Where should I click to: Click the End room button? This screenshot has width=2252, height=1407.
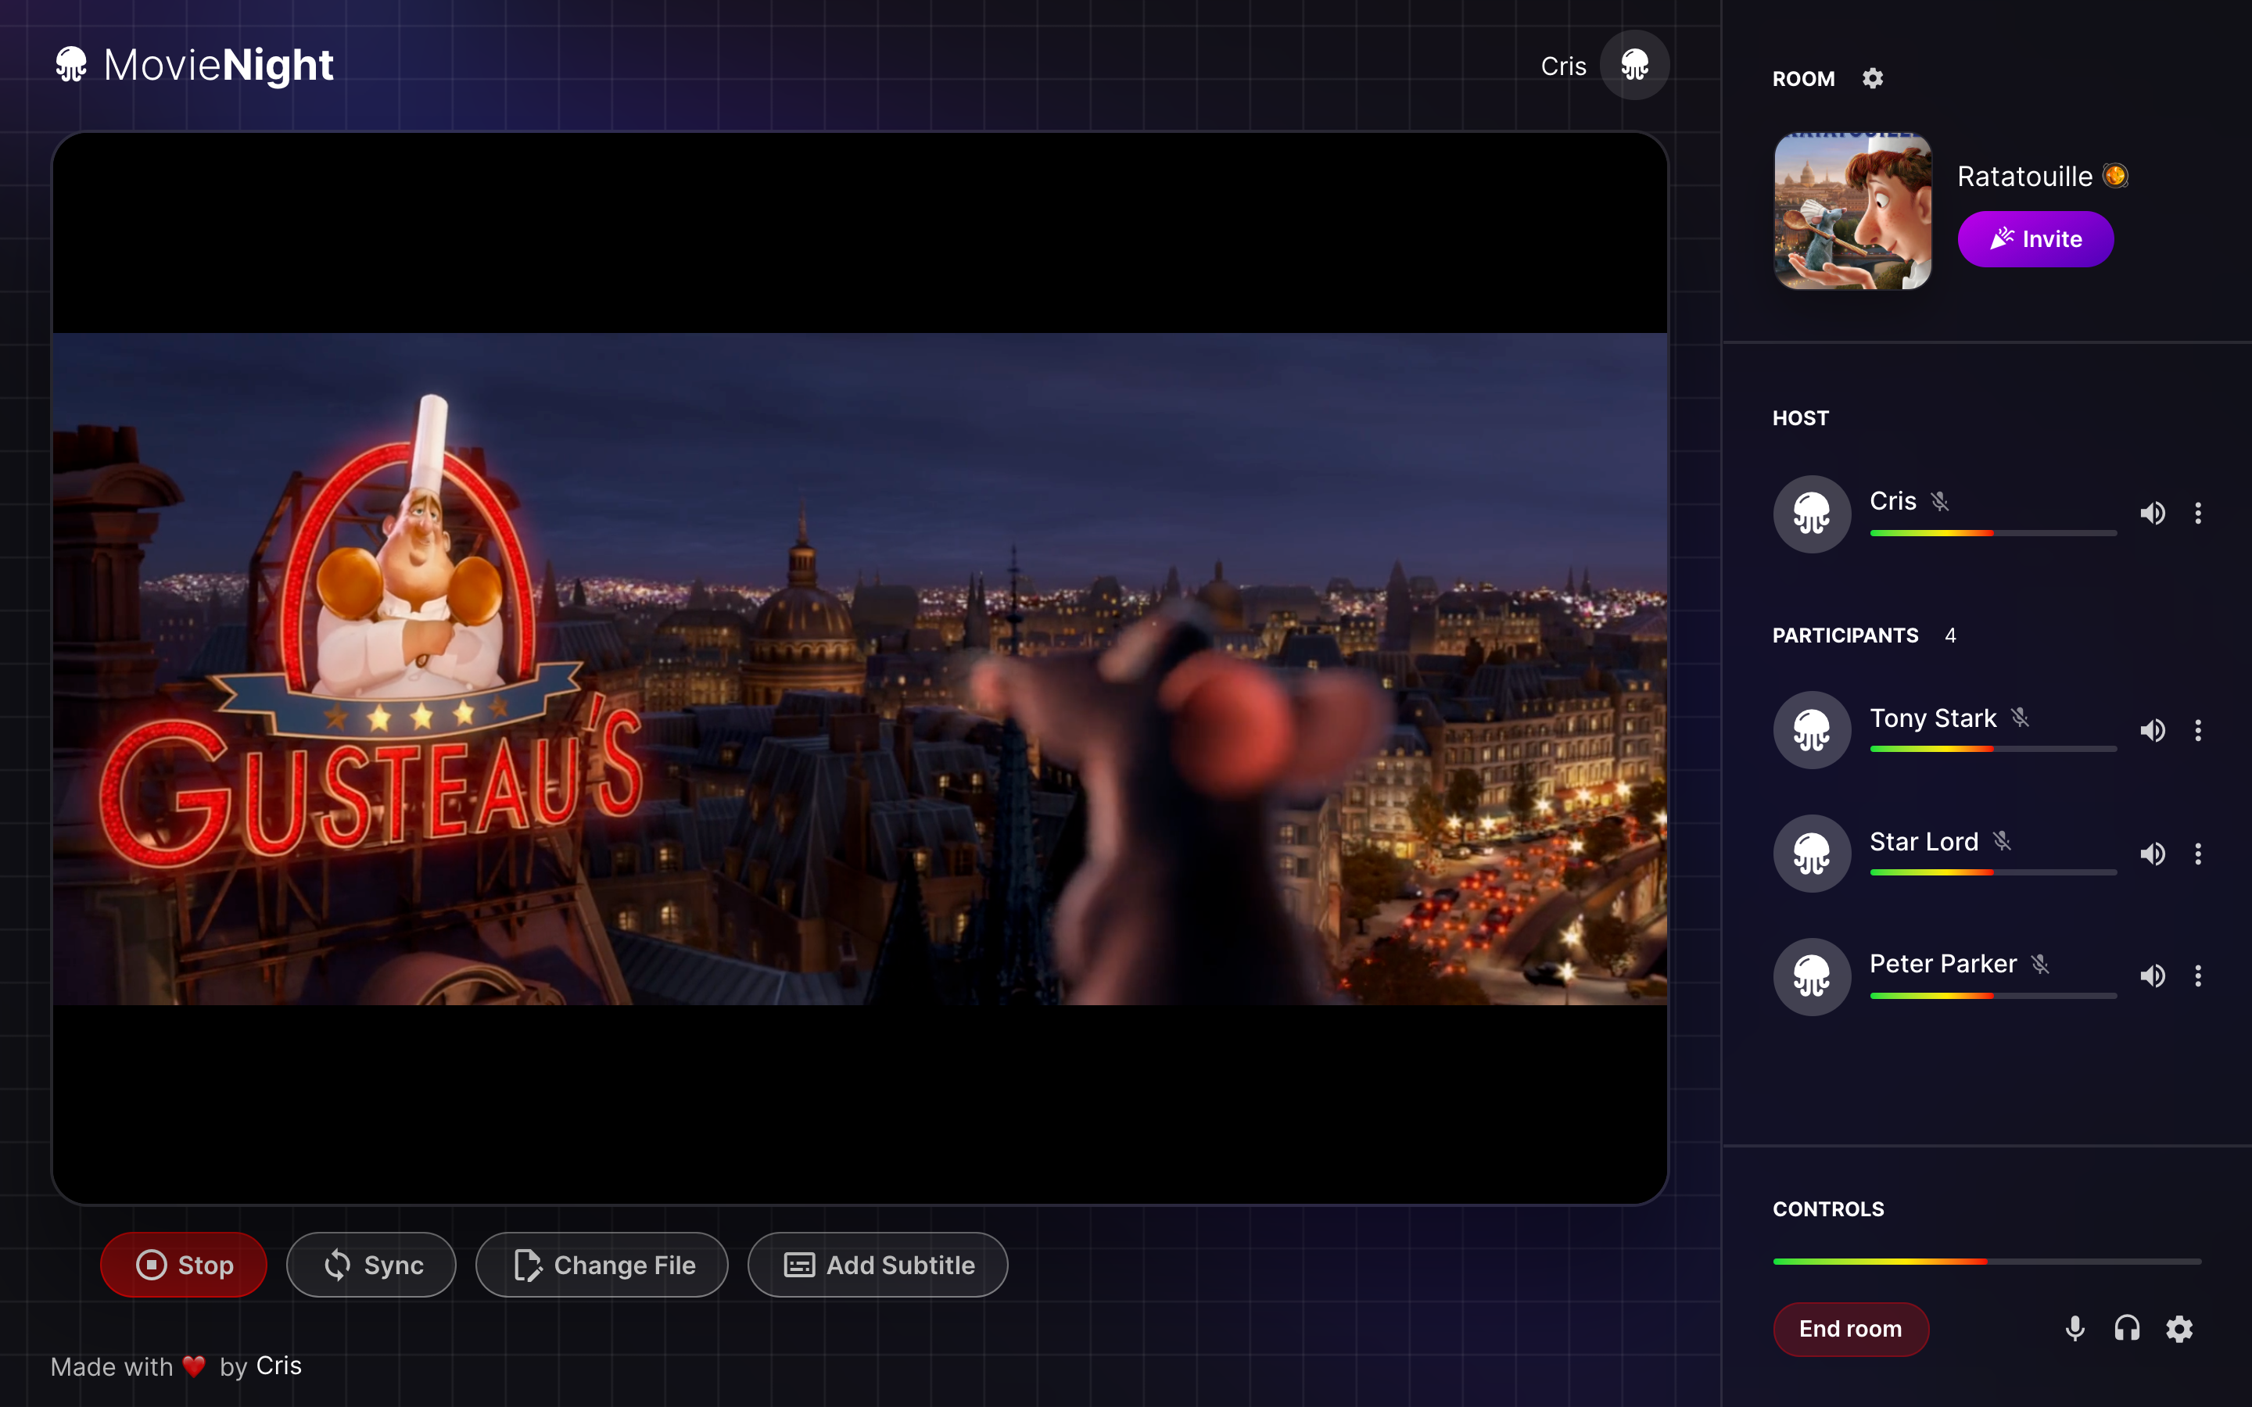[x=1850, y=1328]
